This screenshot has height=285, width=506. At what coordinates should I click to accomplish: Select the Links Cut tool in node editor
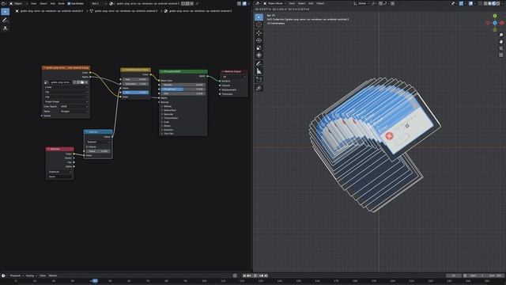[6, 28]
